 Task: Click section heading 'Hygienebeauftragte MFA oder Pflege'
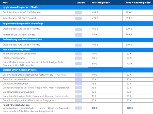pos(23,24)
